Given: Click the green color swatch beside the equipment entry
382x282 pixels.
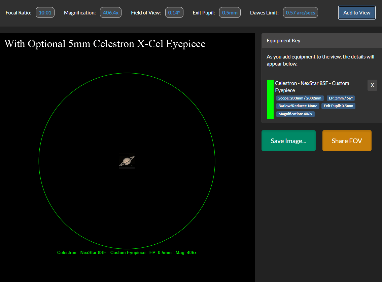Looking at the screenshot, I should tap(270, 99).
